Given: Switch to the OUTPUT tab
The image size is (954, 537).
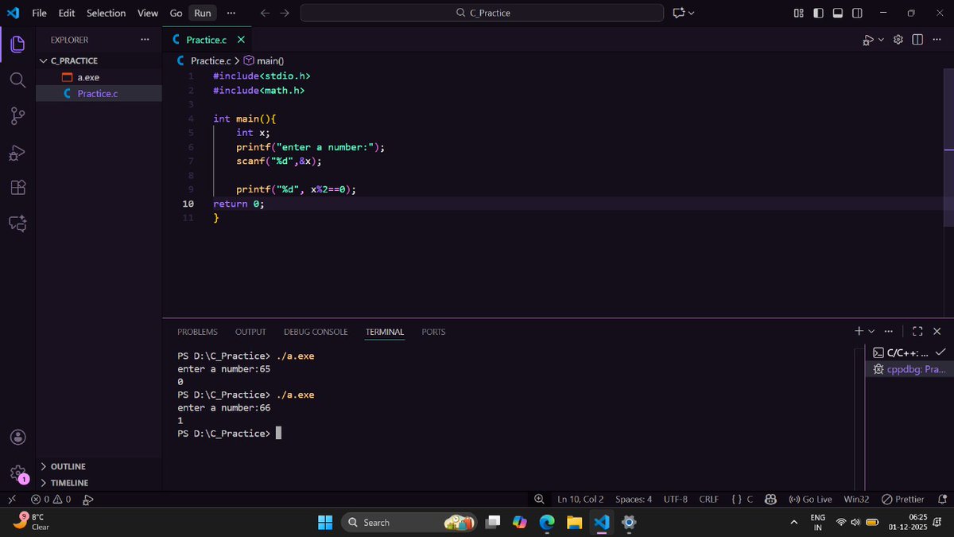Looking at the screenshot, I should click(250, 332).
